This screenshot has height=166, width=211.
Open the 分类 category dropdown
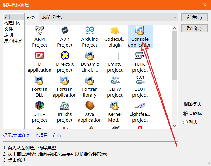point(108,17)
